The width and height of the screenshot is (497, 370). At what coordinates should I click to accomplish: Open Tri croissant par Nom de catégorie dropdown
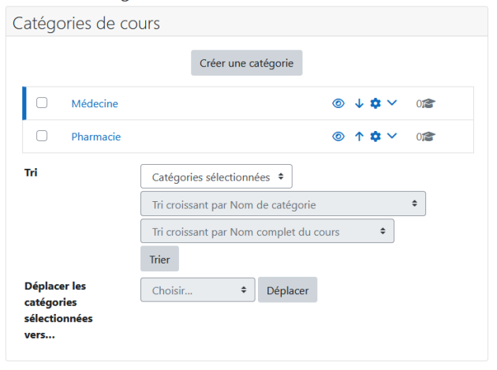pyautogui.click(x=283, y=204)
